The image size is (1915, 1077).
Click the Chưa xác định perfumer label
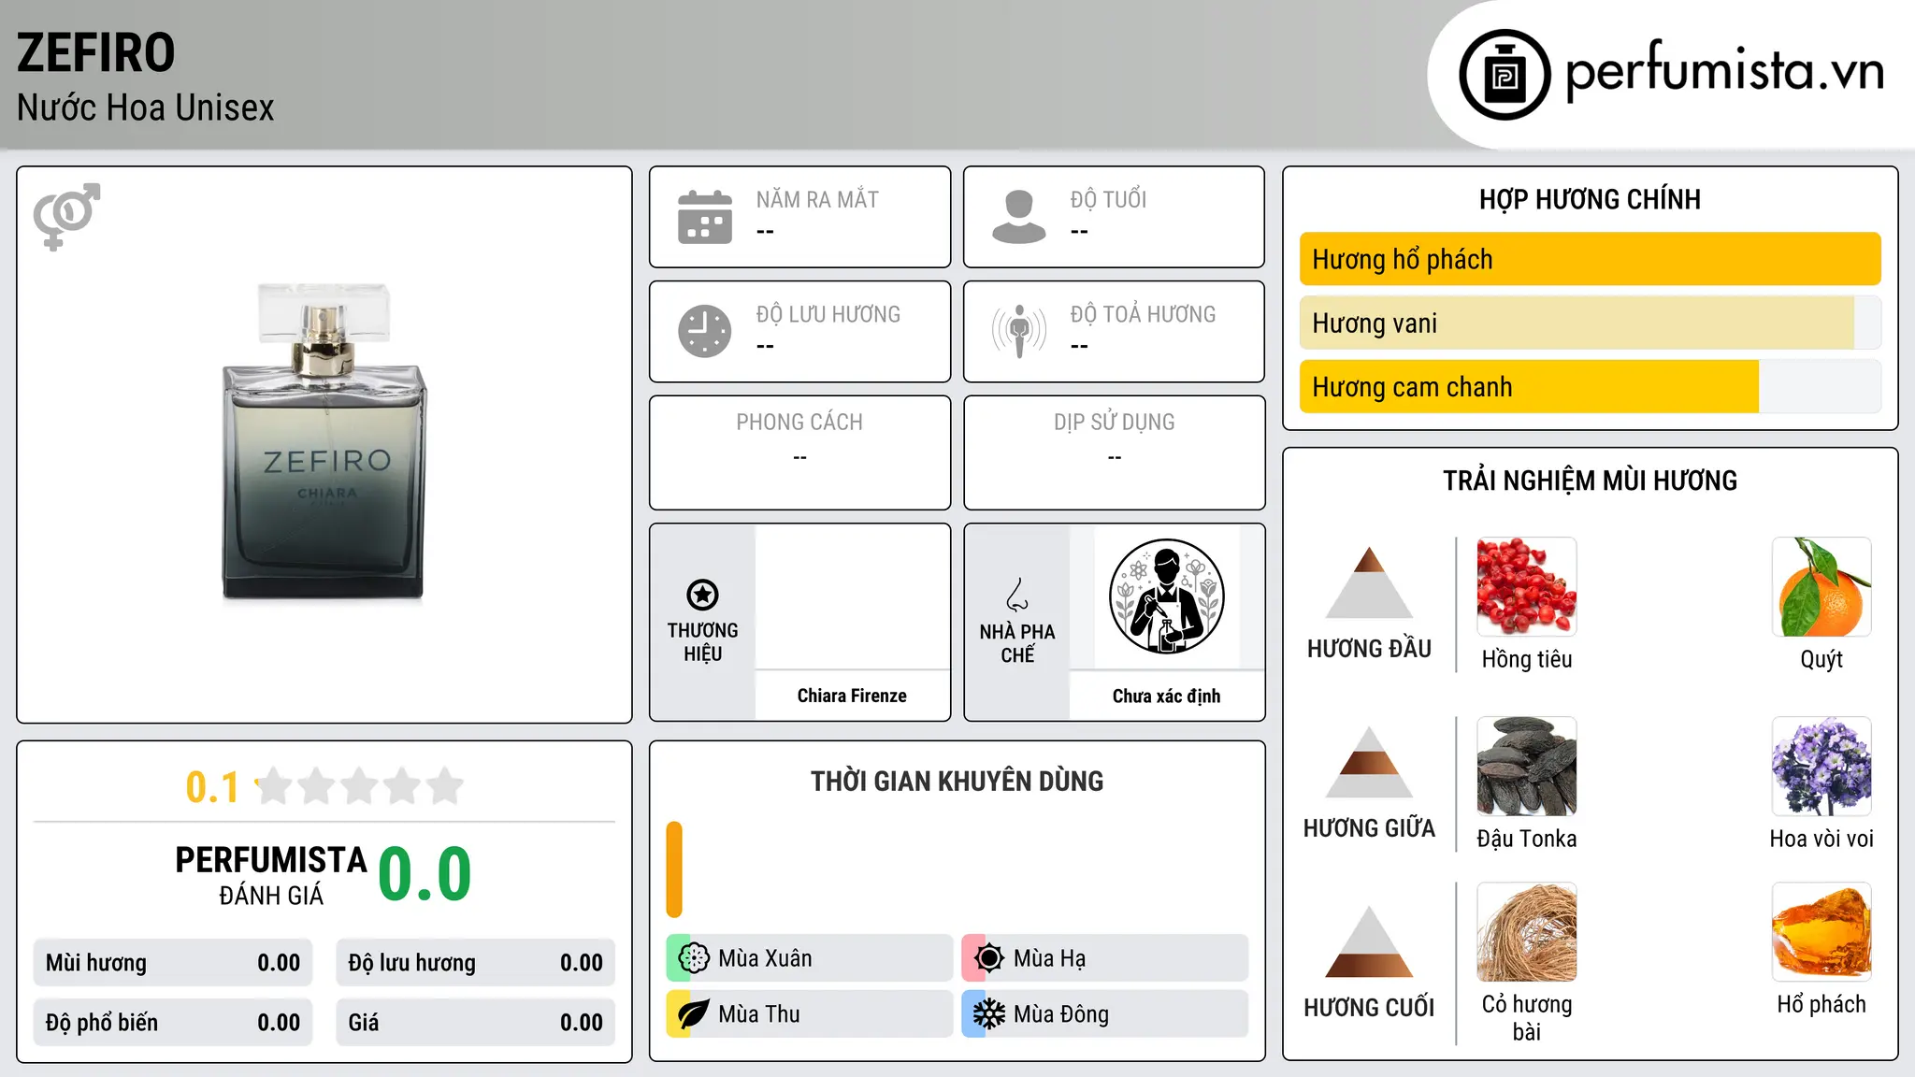(x=1166, y=696)
